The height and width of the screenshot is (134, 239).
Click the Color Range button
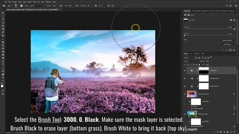click(227, 44)
